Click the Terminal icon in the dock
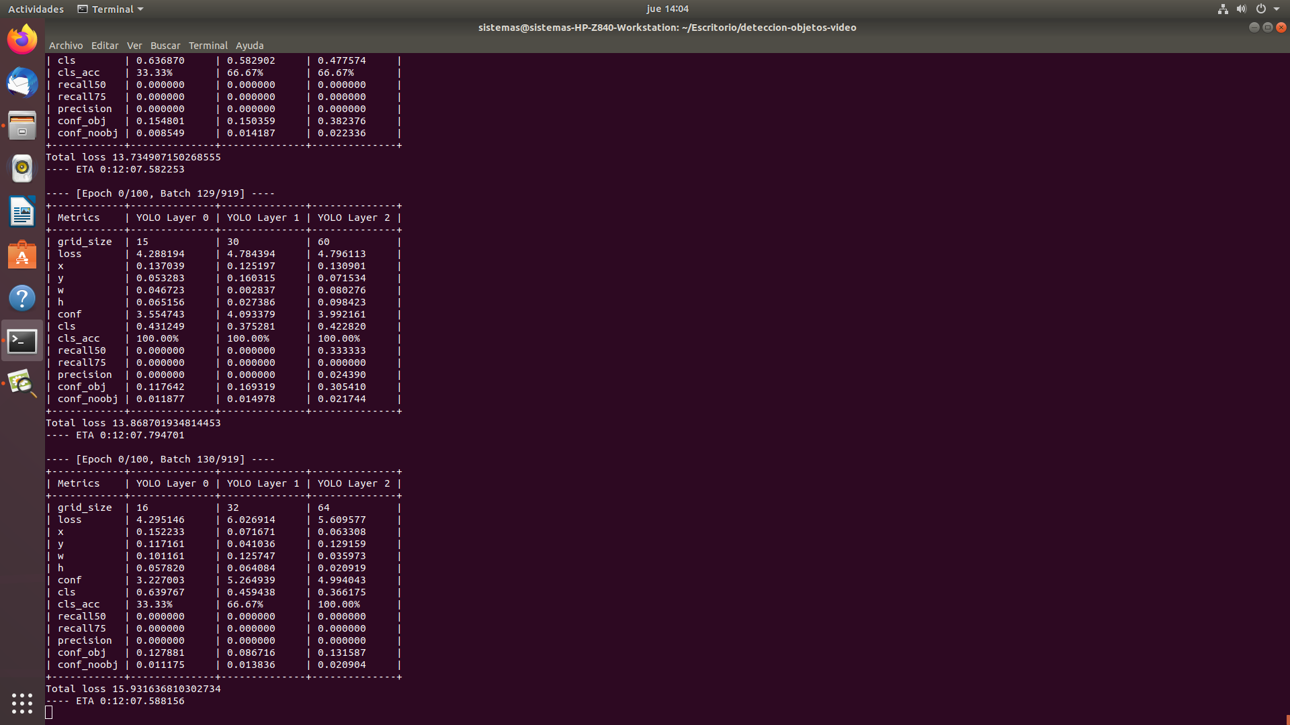This screenshot has height=725, width=1290. pyautogui.click(x=22, y=341)
